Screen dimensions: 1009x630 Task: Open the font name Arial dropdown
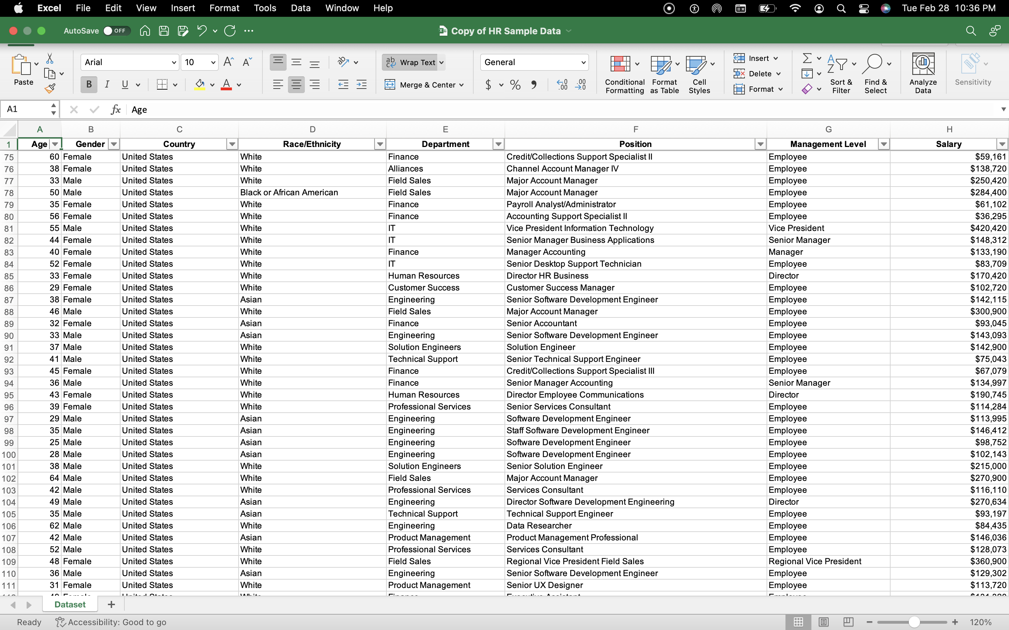(174, 63)
